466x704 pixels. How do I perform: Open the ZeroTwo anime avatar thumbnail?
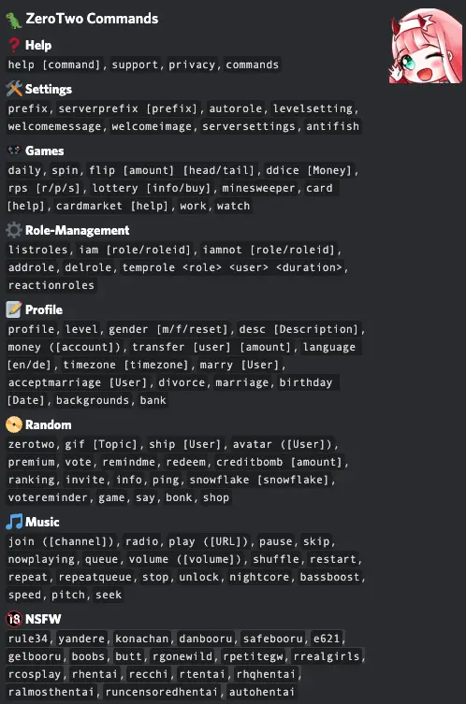click(x=426, y=46)
